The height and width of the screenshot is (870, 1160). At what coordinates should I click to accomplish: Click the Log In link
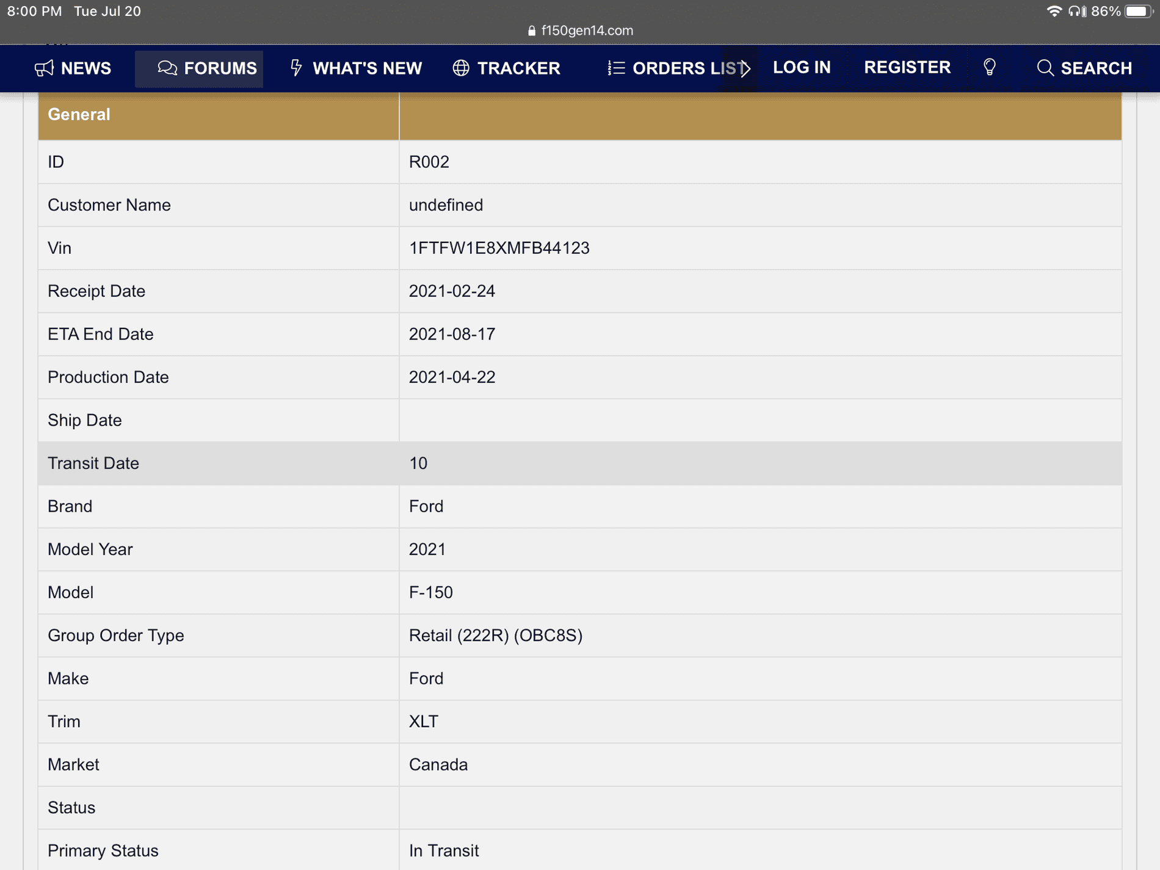(x=802, y=67)
